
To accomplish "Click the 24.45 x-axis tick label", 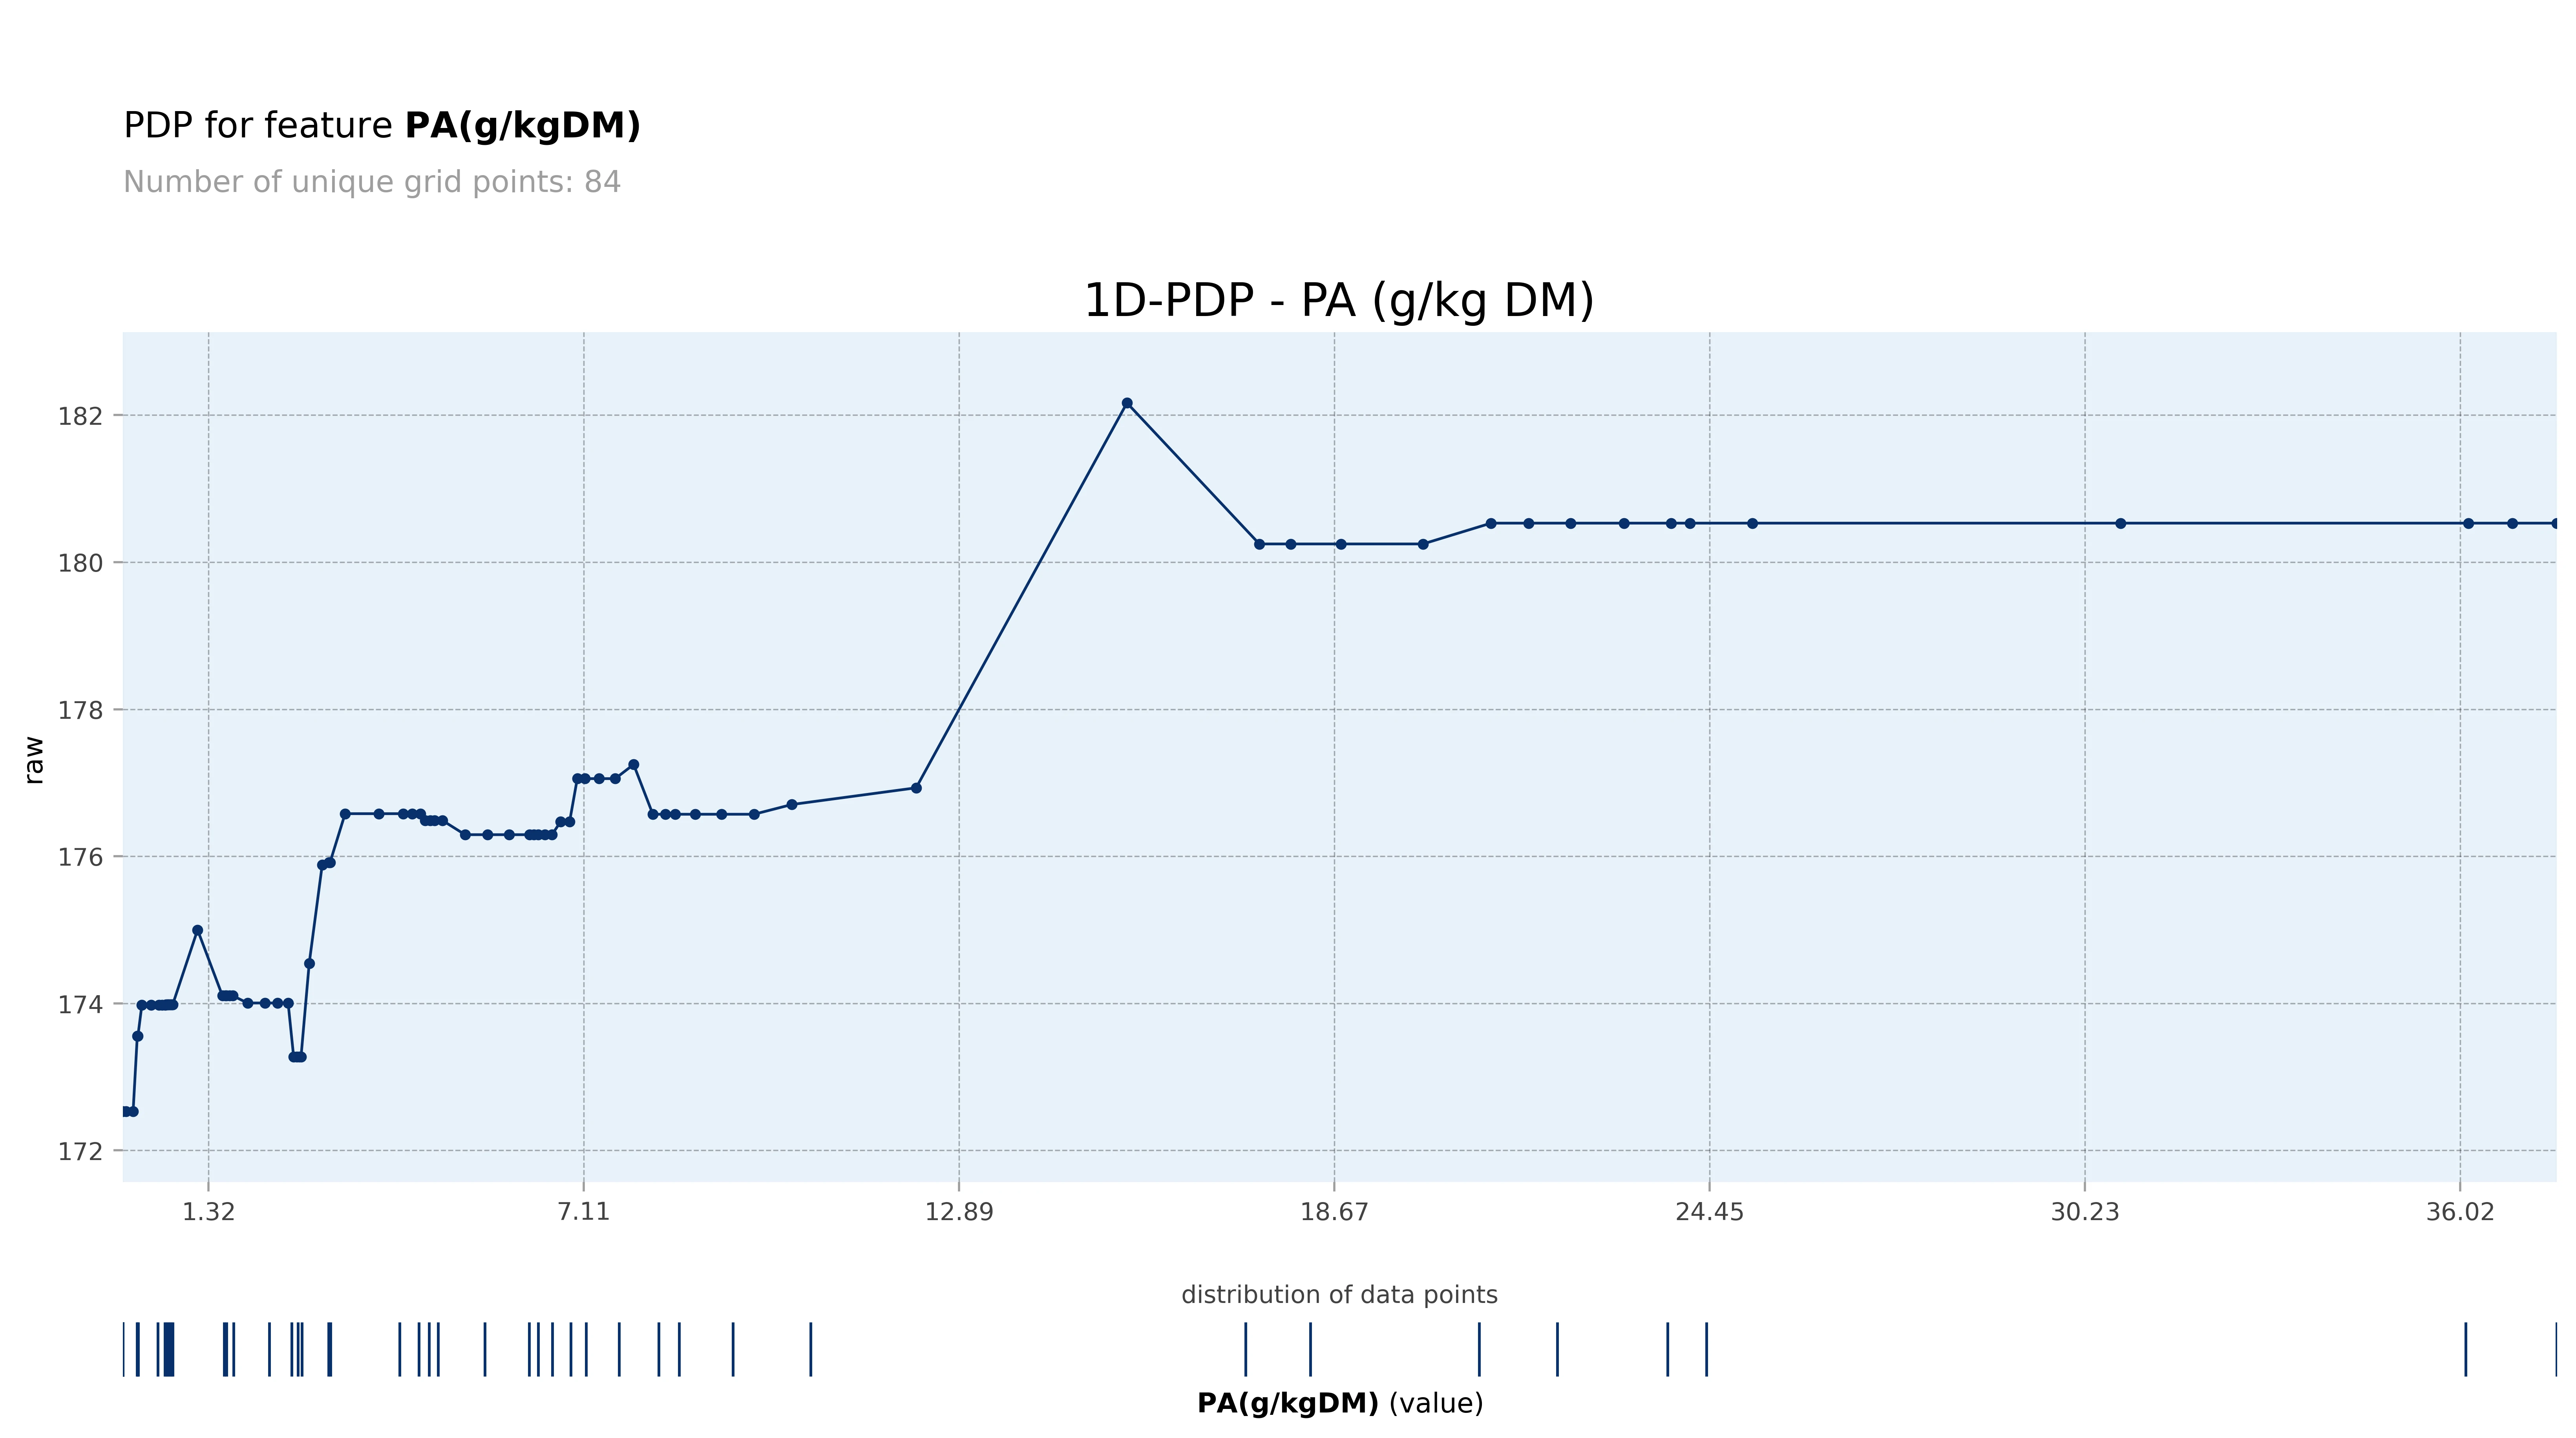I will tap(1709, 1212).
